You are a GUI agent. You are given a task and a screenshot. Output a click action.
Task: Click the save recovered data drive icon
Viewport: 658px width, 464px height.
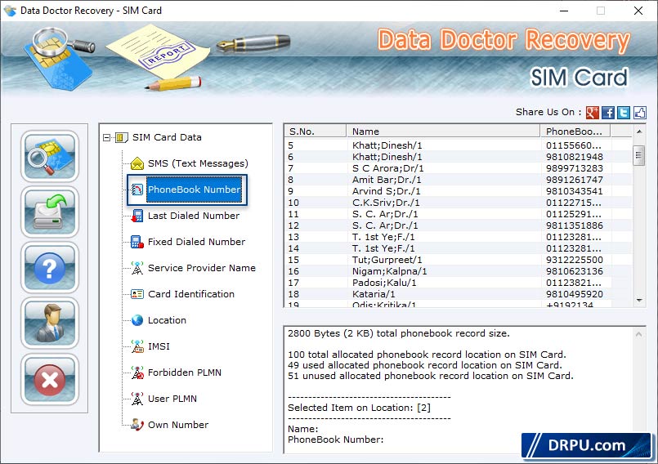(x=50, y=212)
